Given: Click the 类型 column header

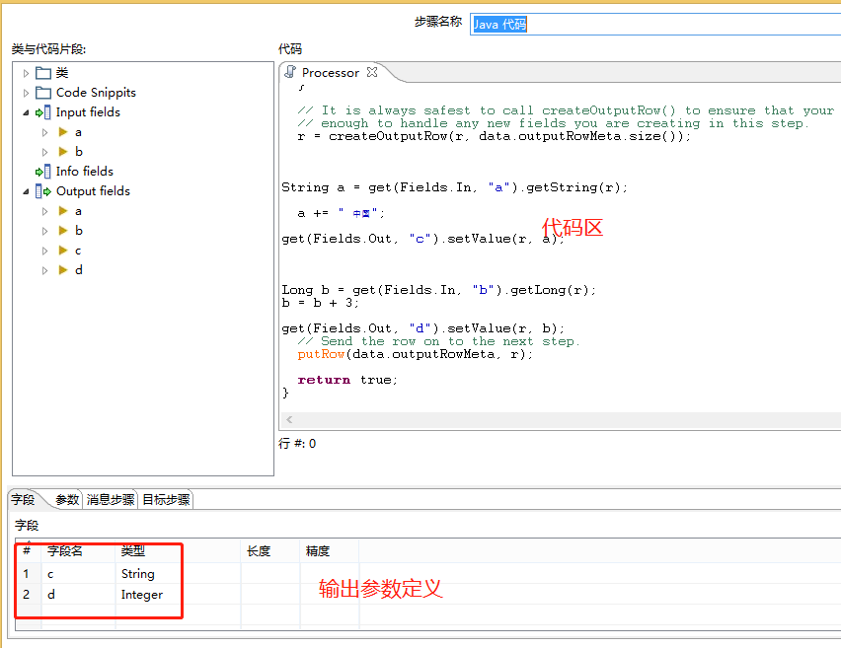Looking at the screenshot, I should point(133,551).
